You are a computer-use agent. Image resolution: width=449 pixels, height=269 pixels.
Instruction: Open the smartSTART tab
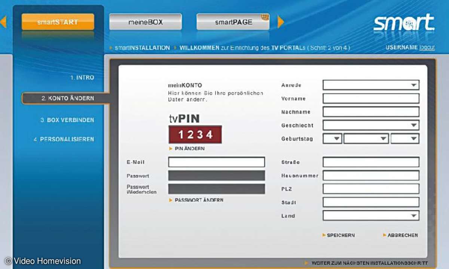pos(58,22)
